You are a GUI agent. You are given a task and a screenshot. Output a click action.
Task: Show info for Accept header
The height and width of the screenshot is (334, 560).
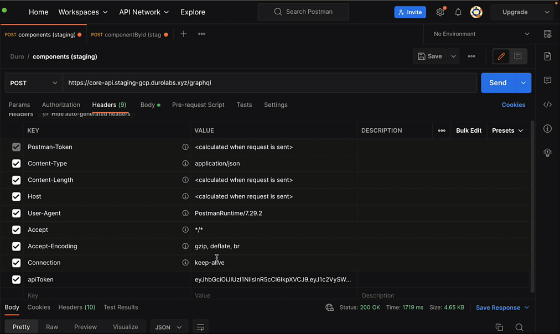pyautogui.click(x=185, y=229)
